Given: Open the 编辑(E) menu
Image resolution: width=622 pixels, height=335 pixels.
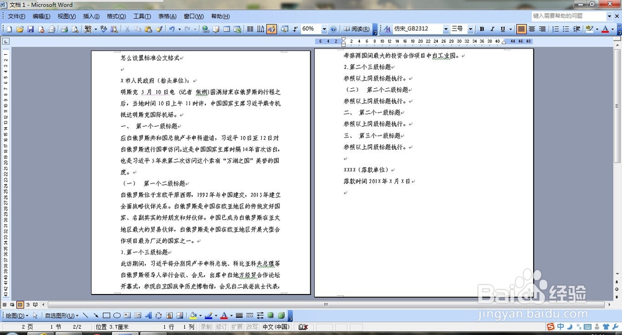Looking at the screenshot, I should pyautogui.click(x=41, y=16).
